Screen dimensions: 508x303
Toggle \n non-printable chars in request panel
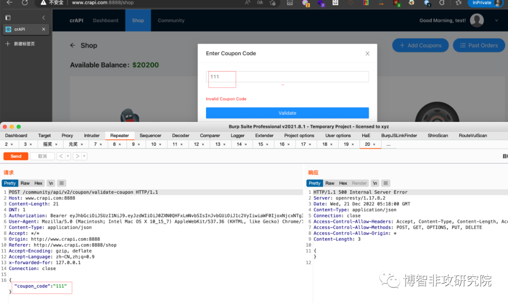(x=51, y=183)
